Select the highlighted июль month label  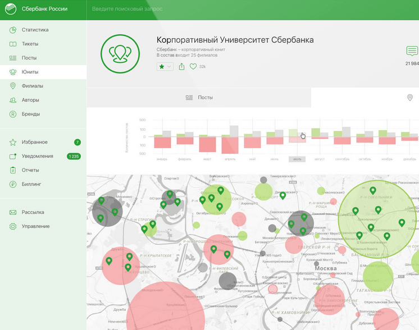(297, 159)
